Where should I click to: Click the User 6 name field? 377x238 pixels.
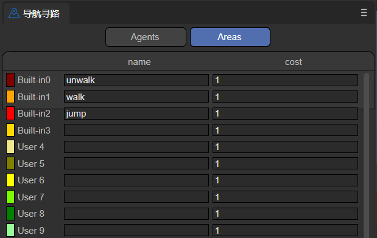(x=136, y=180)
